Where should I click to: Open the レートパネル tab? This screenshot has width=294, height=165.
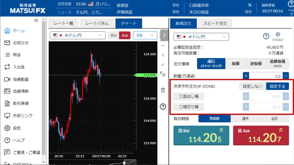(97, 23)
